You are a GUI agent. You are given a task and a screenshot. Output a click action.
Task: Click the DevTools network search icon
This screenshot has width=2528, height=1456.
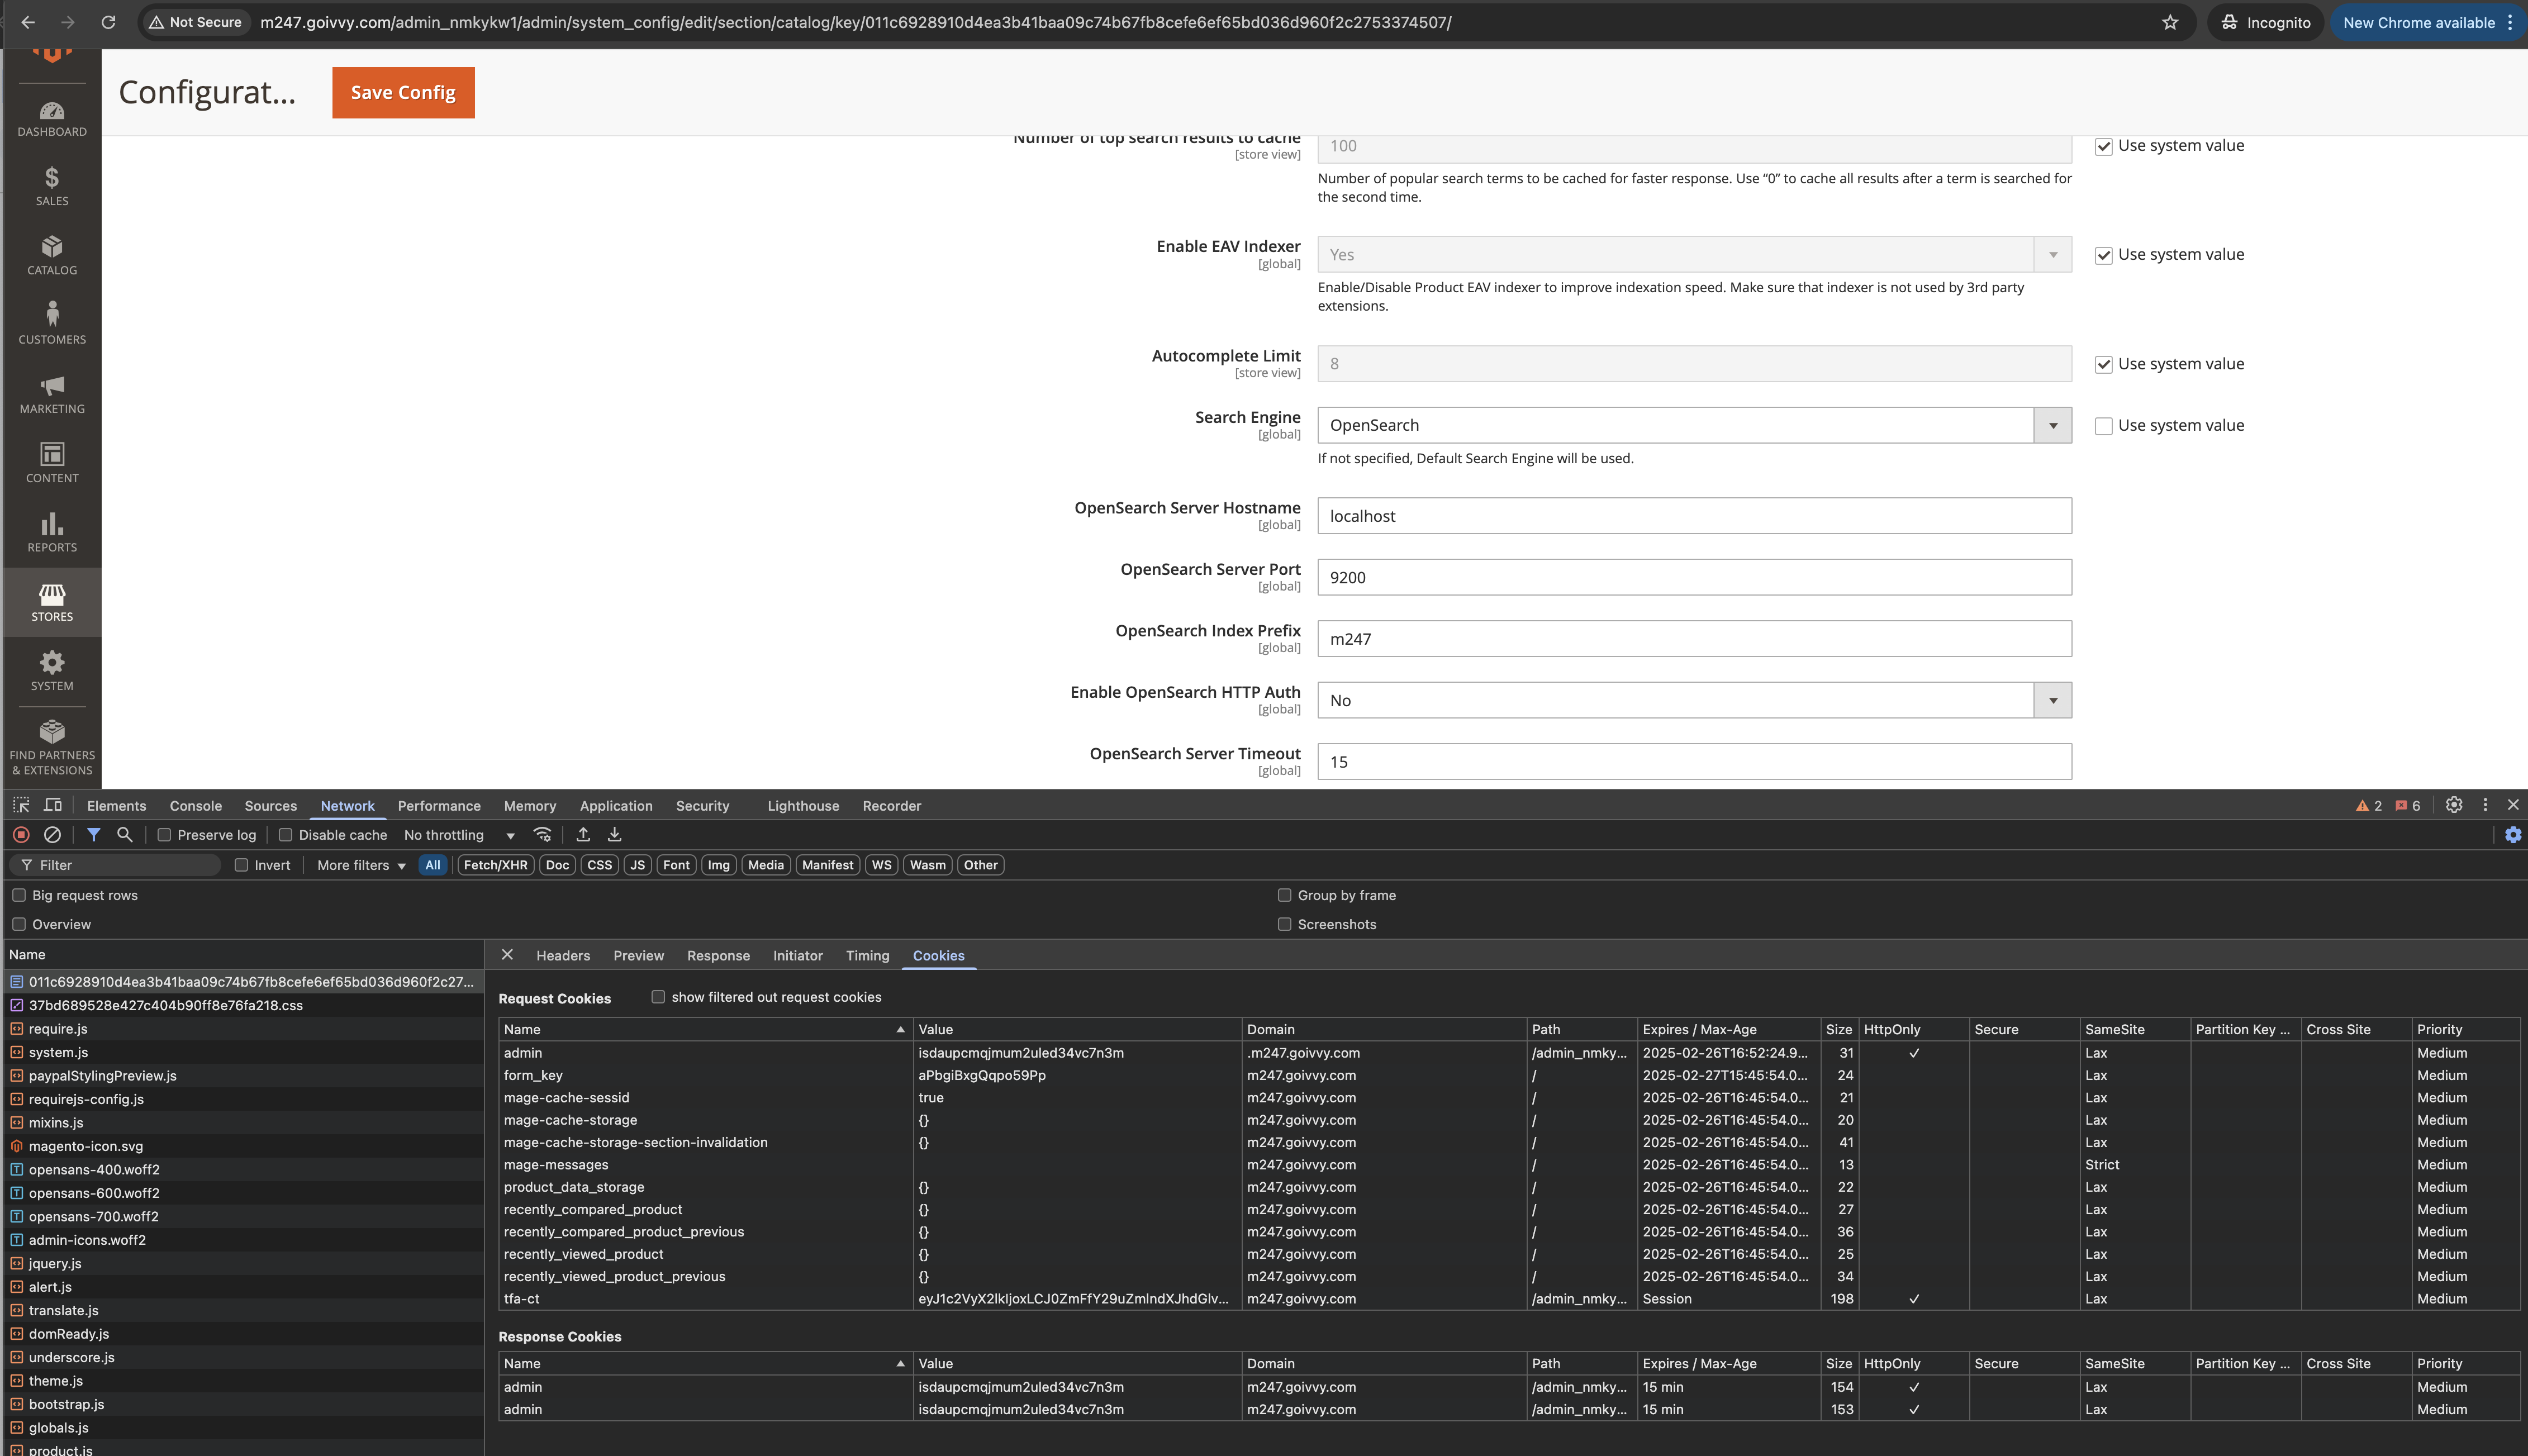[125, 834]
